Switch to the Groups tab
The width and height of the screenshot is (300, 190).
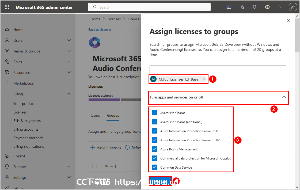[x=113, y=115]
